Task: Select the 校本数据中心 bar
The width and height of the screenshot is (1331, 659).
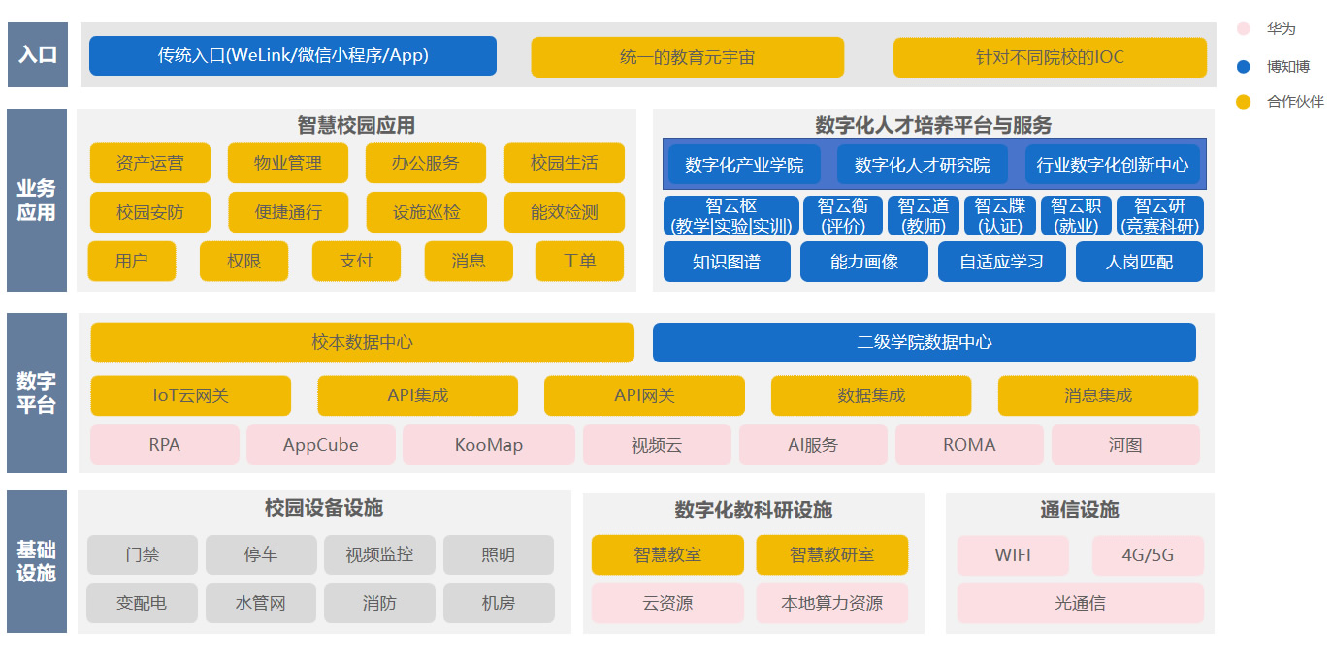Action: click(x=362, y=342)
